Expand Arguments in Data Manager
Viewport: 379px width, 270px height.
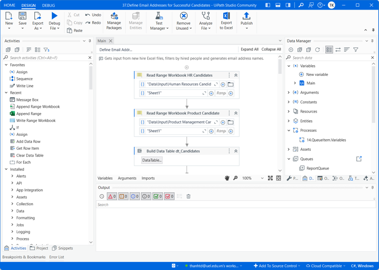coord(288,92)
